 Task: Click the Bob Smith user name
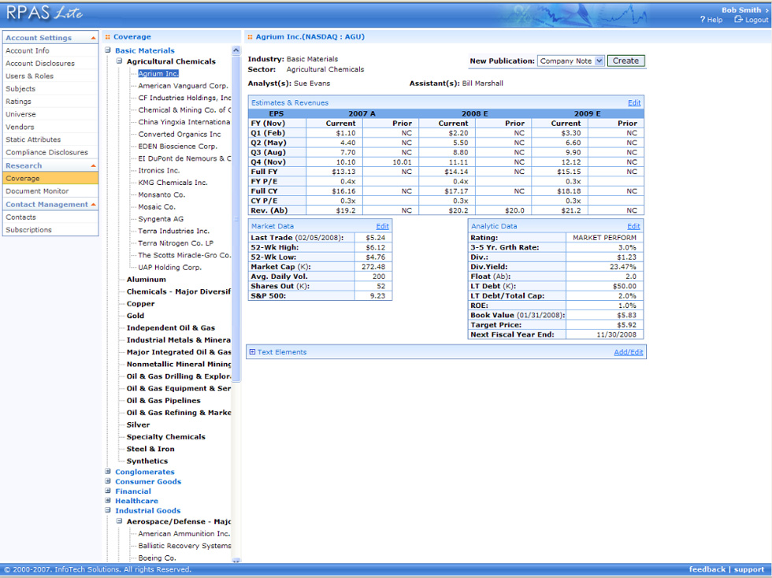click(x=741, y=10)
